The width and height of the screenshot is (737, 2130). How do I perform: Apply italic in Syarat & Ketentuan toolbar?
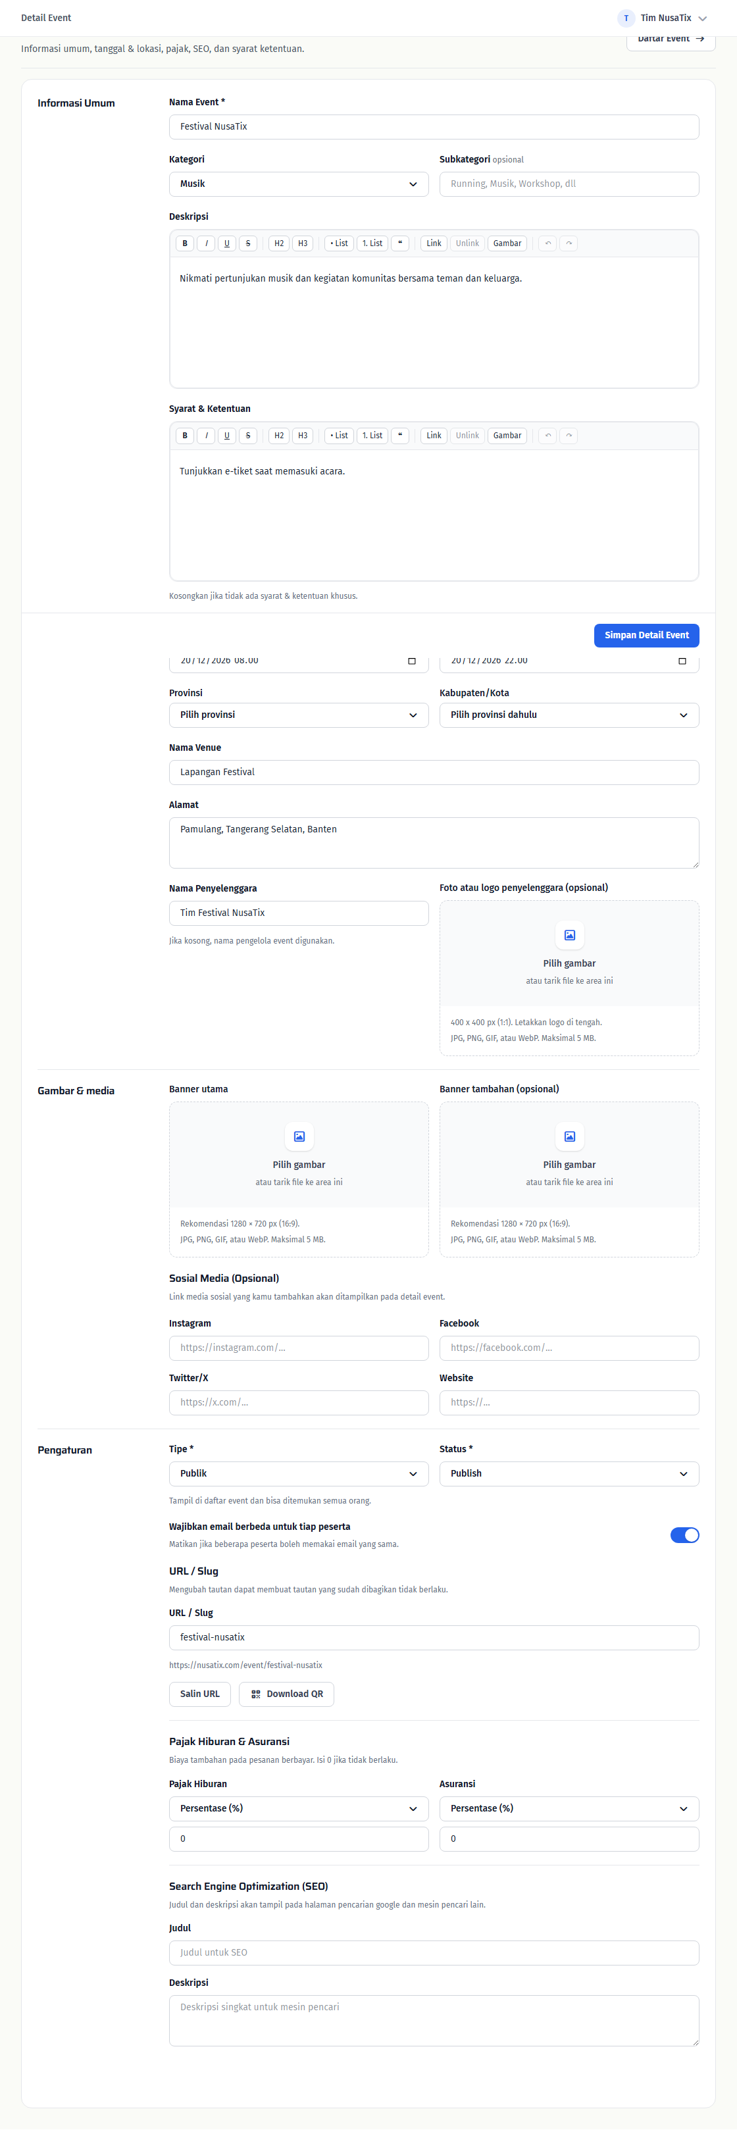point(206,436)
